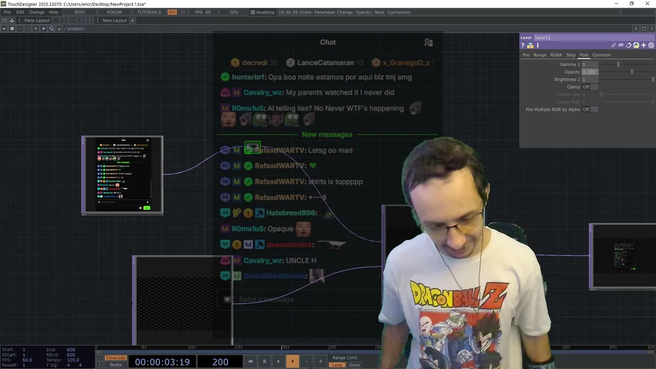656x369 pixels.
Task: Pause the timeline playback
Action: [264, 361]
